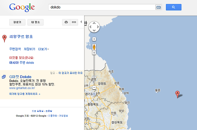The height and width of the screenshot is (130, 197).
Task: Pan the map down with arrow
Action: (94, 30)
